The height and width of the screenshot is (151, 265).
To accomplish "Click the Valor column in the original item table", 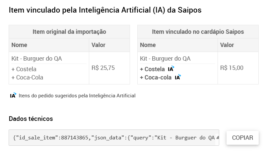I will (98, 45).
